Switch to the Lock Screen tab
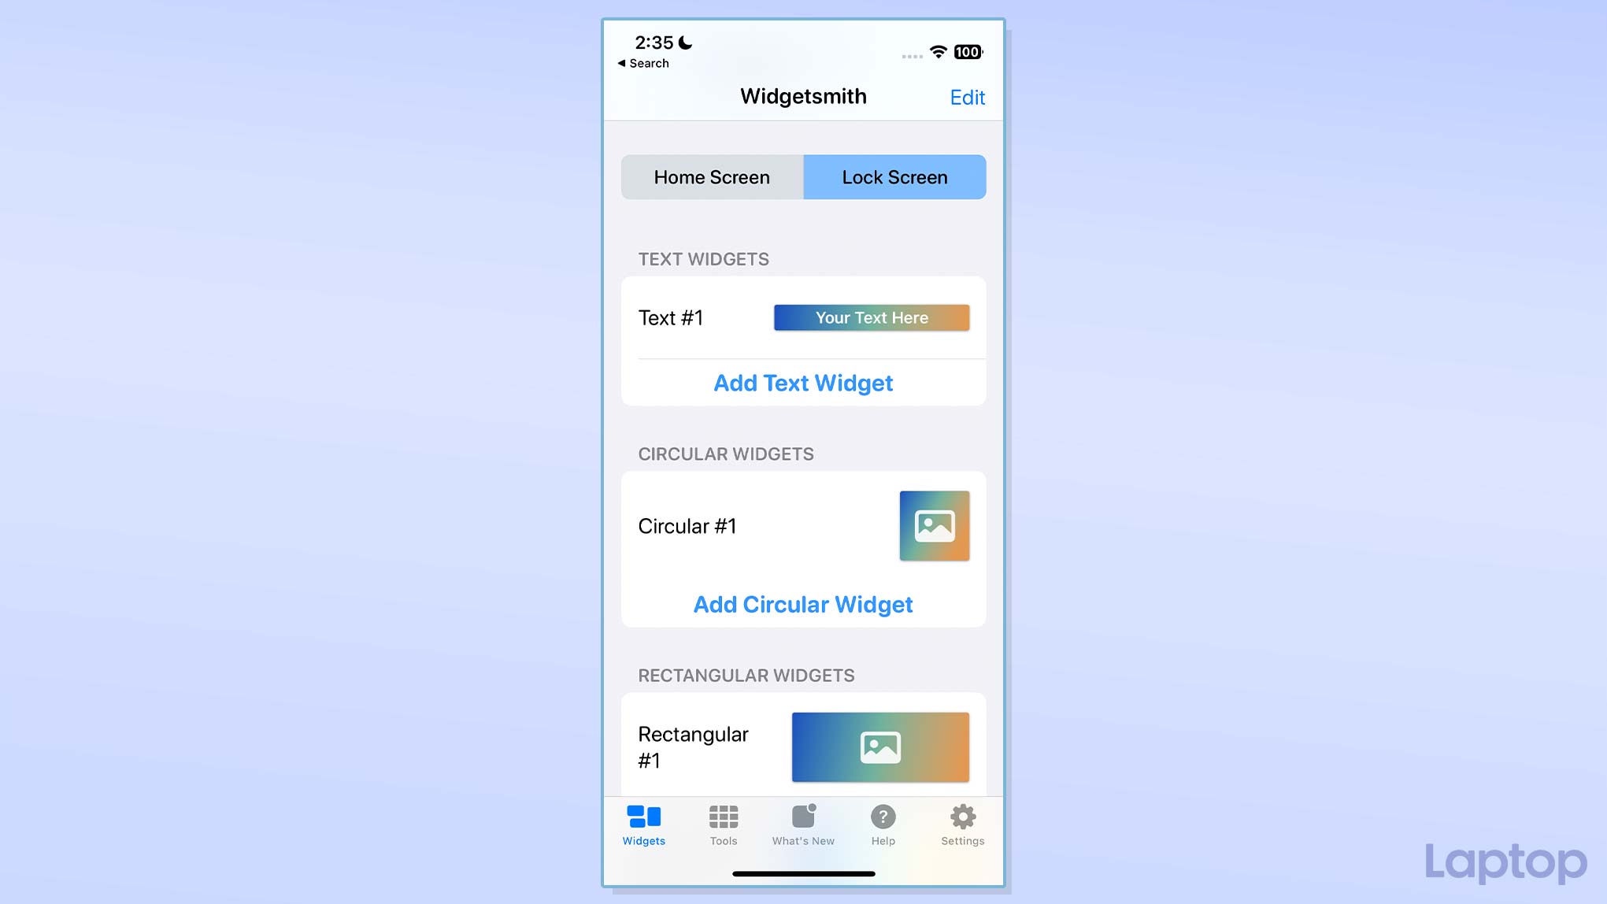Image resolution: width=1607 pixels, height=904 pixels. coord(894,176)
